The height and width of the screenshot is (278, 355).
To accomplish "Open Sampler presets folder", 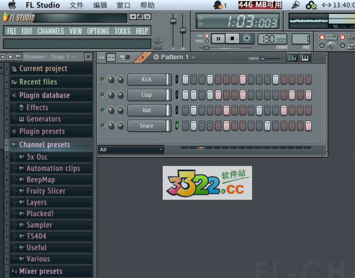I will pos(51,225).
